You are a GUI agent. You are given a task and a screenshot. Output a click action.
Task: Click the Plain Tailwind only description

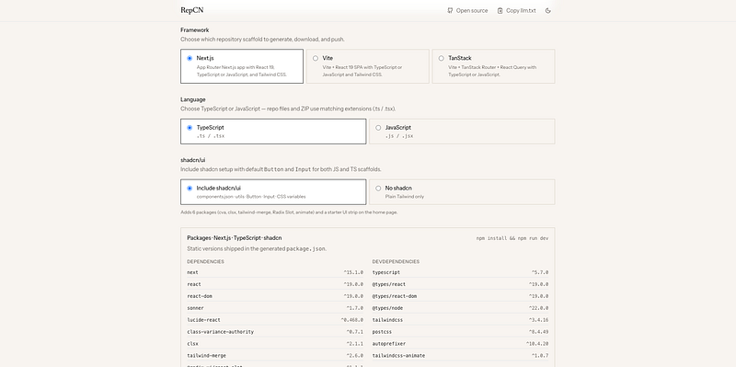[404, 197]
